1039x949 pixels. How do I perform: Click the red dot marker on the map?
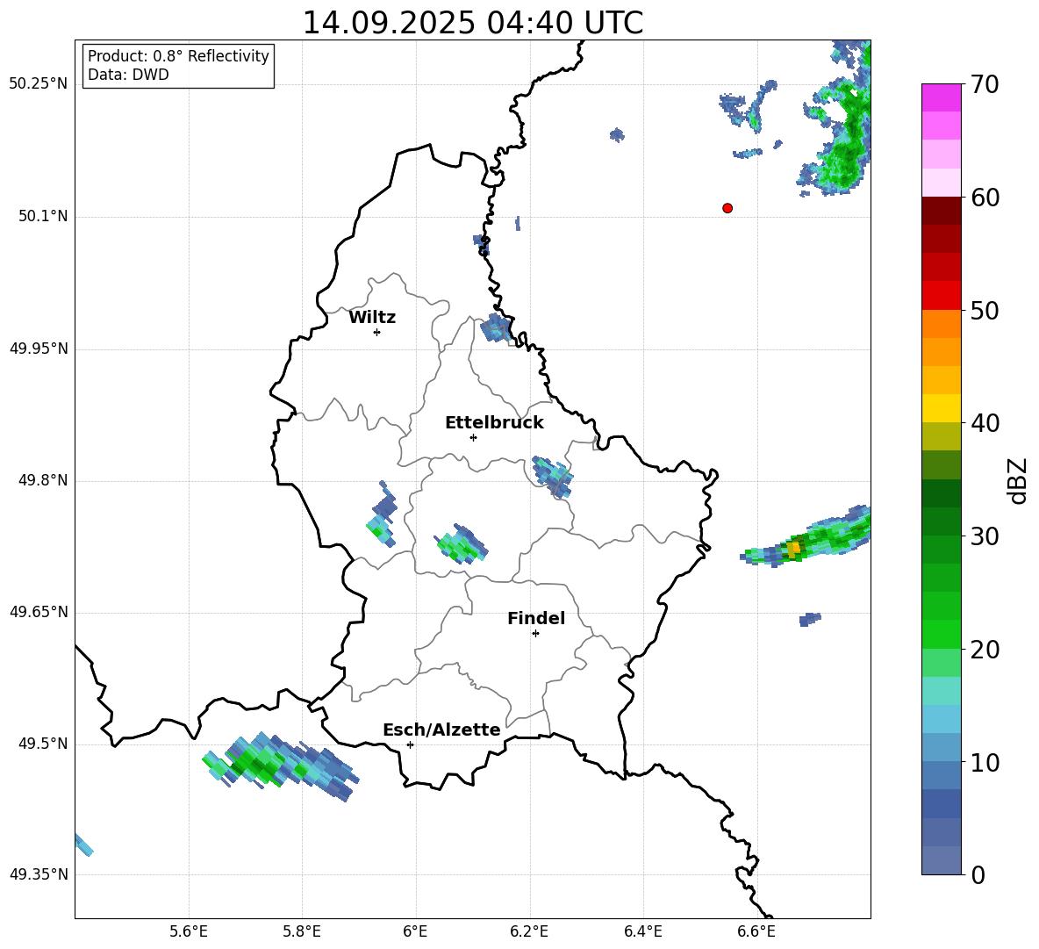click(727, 208)
